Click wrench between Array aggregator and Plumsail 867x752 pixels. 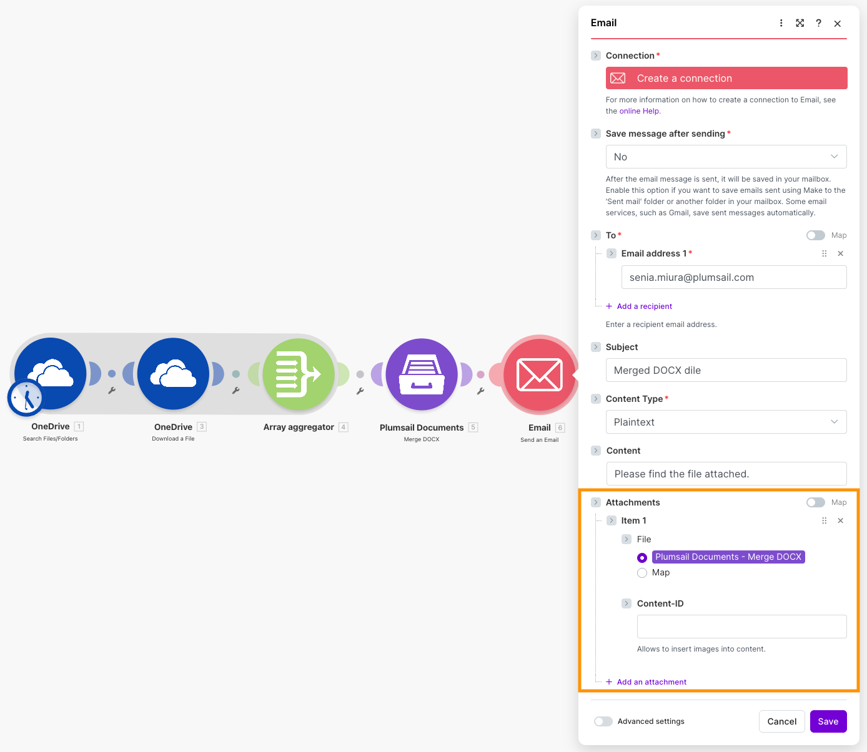[x=360, y=391]
